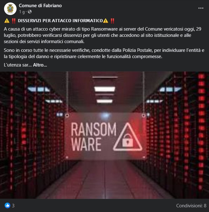The height and width of the screenshot is (212, 209).
Task: Open the post via the 1 g timestamp
Action: point(22,12)
